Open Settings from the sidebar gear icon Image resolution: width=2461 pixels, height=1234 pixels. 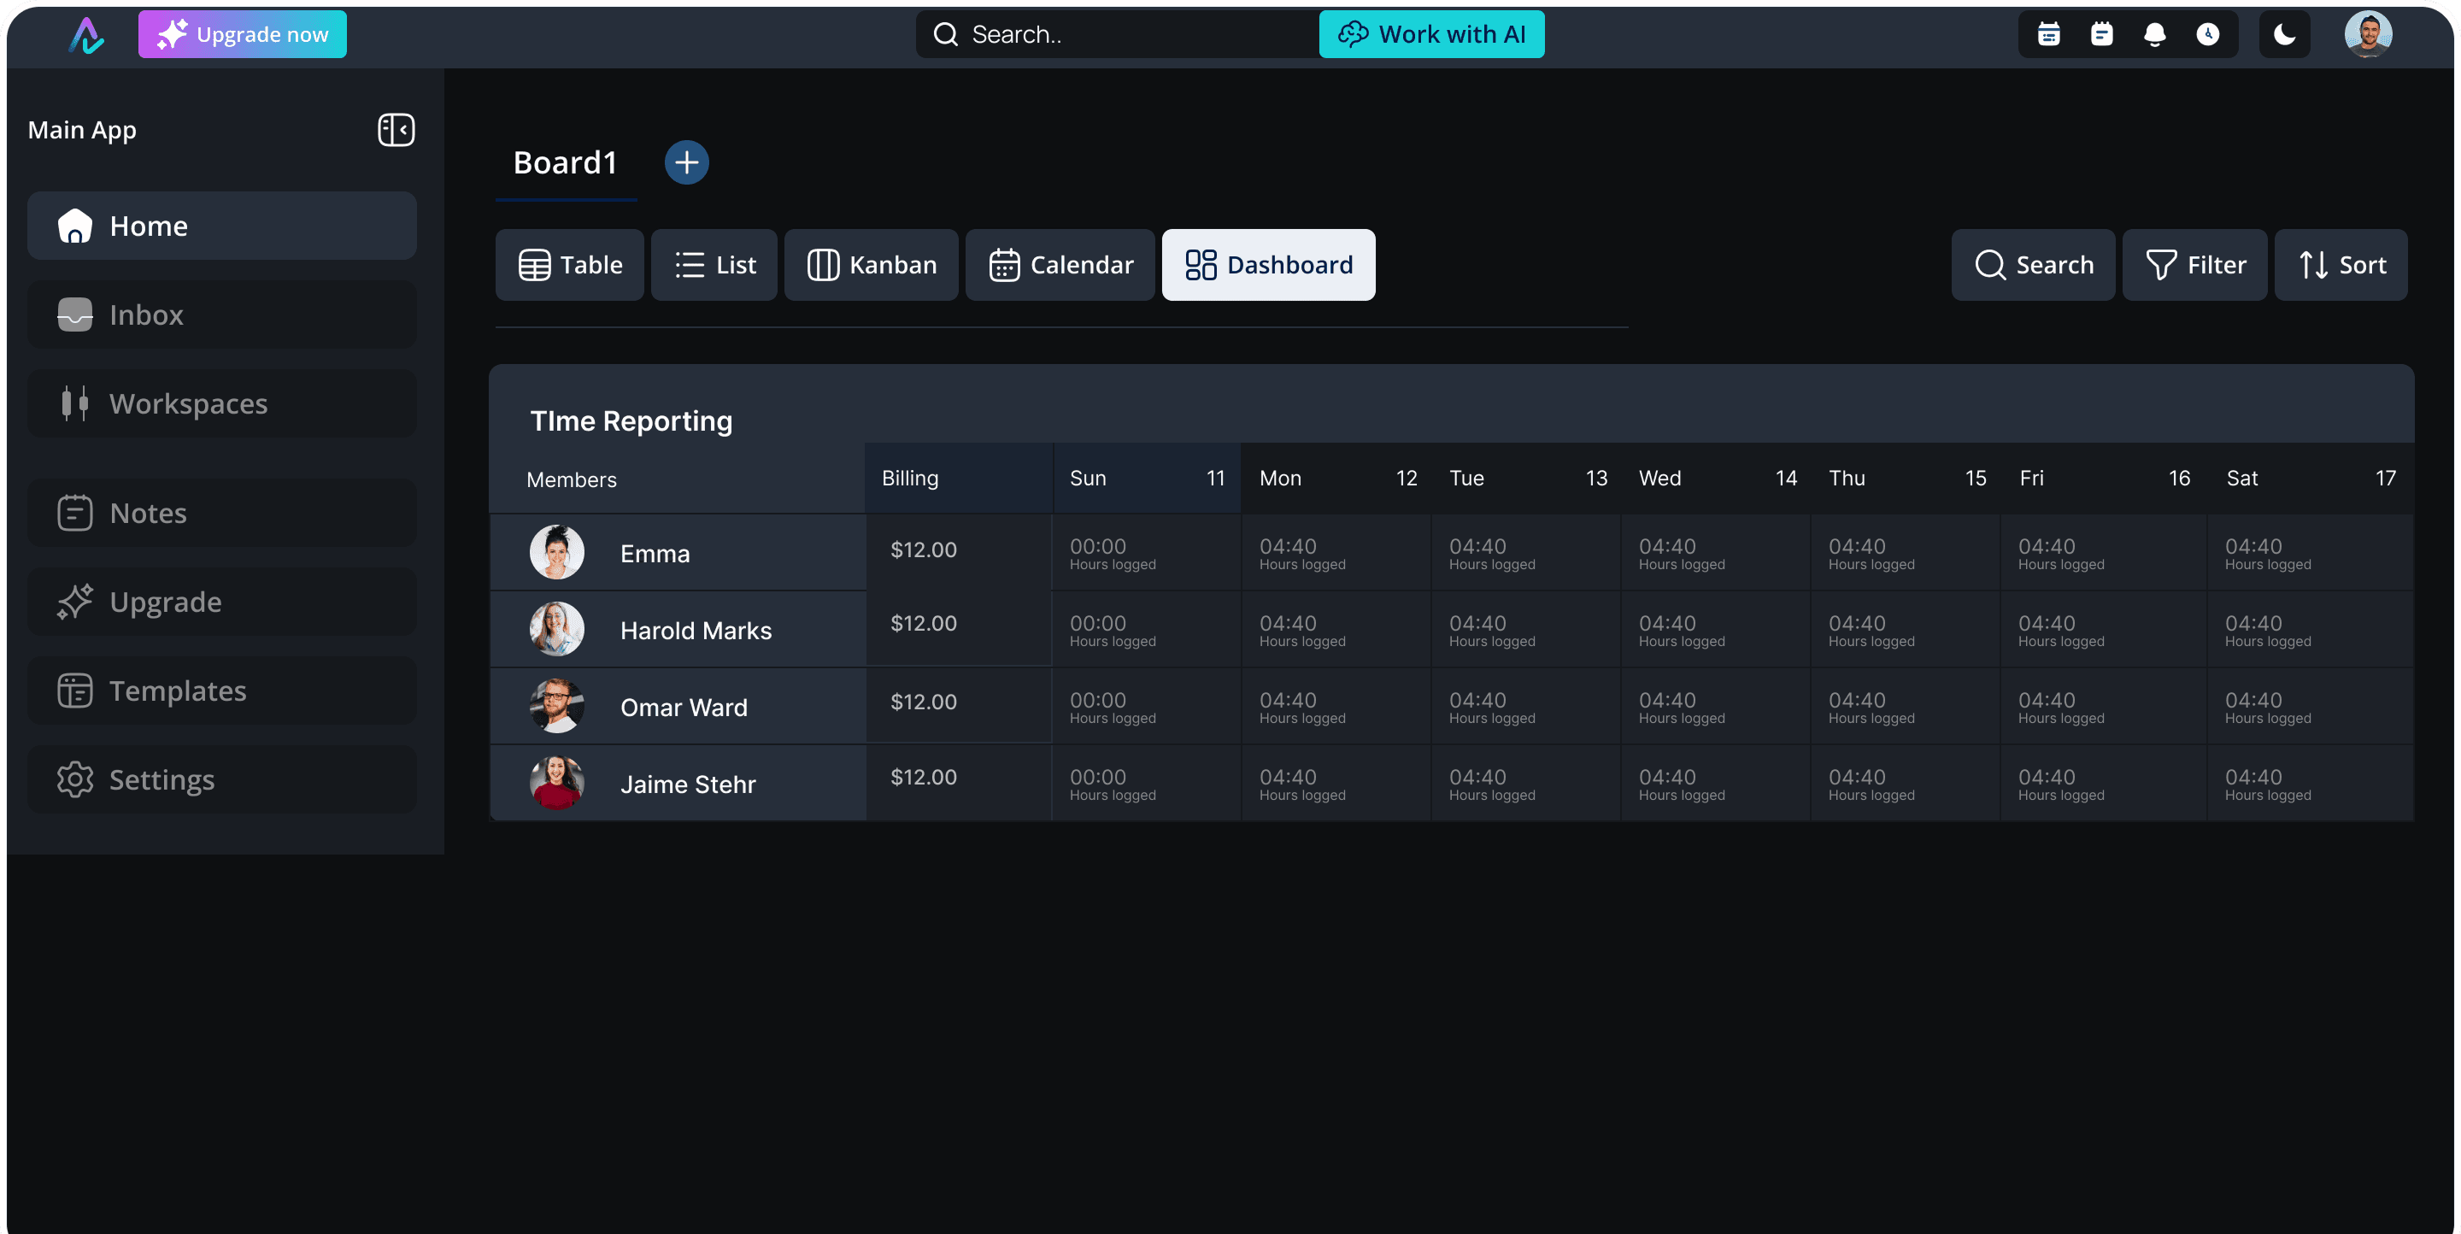(74, 779)
